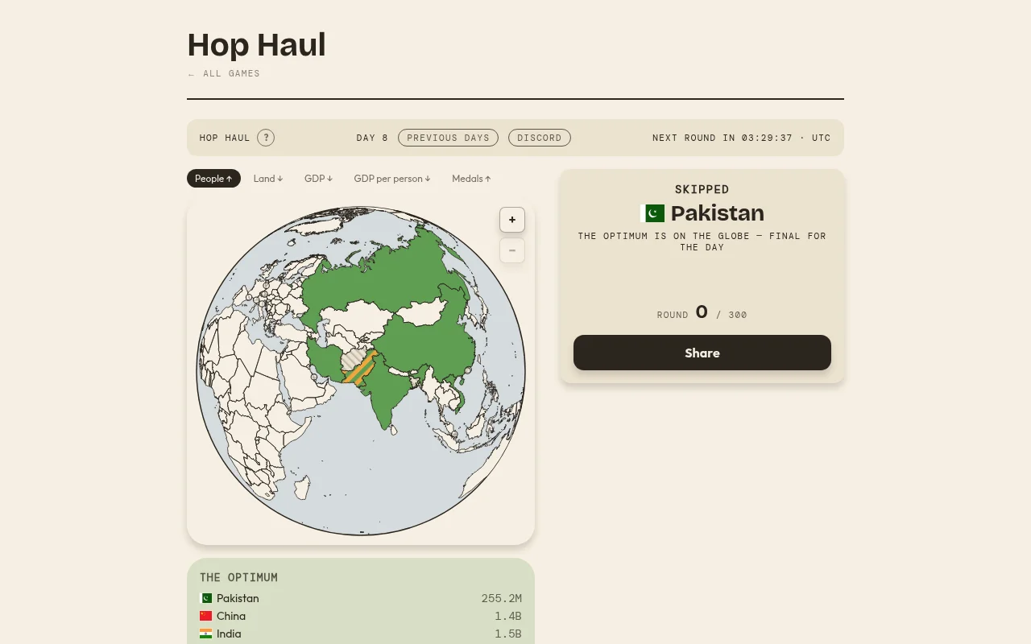Switch to the Land metric tab
Screen dimensions: 1031x644
click(x=268, y=179)
